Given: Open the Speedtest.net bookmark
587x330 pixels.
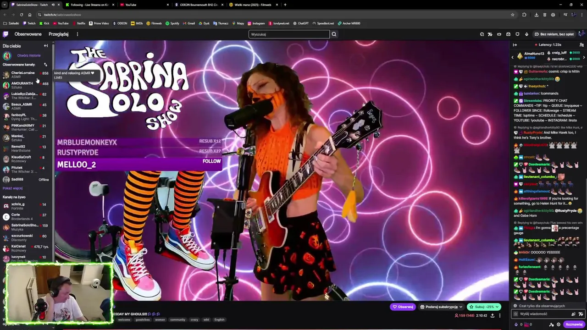Looking at the screenshot, I should click(323, 23).
